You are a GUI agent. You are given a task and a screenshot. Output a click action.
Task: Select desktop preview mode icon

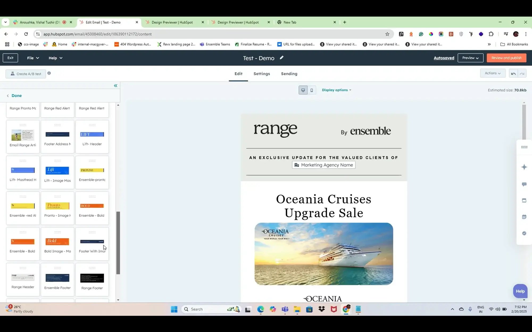click(x=303, y=90)
